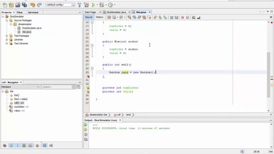Click Find Selection magnifier icon
Screen dimensions: 274x154
[x=129, y=17]
